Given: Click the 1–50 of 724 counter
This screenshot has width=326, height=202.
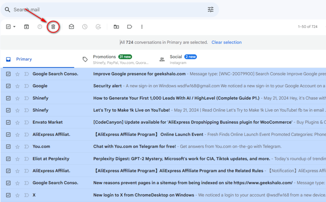Looking at the screenshot, I should 308,27.
